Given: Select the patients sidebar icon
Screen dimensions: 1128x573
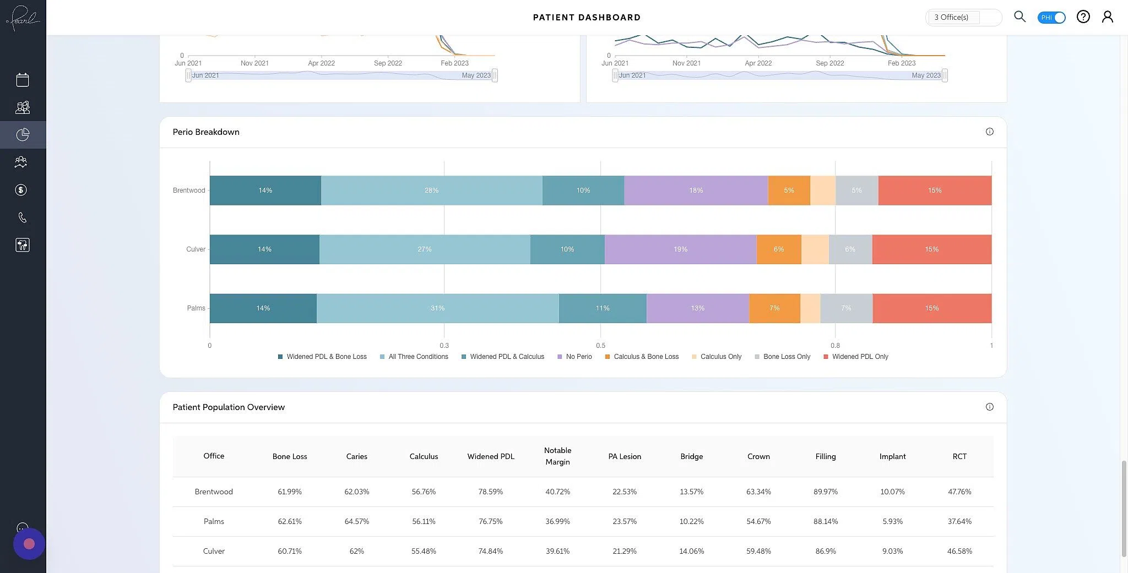Looking at the screenshot, I should 22,107.
